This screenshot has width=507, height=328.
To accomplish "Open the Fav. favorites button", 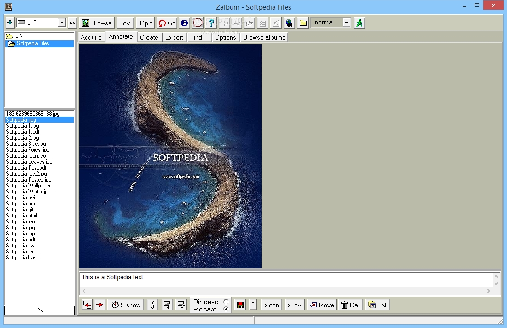I will [125, 23].
